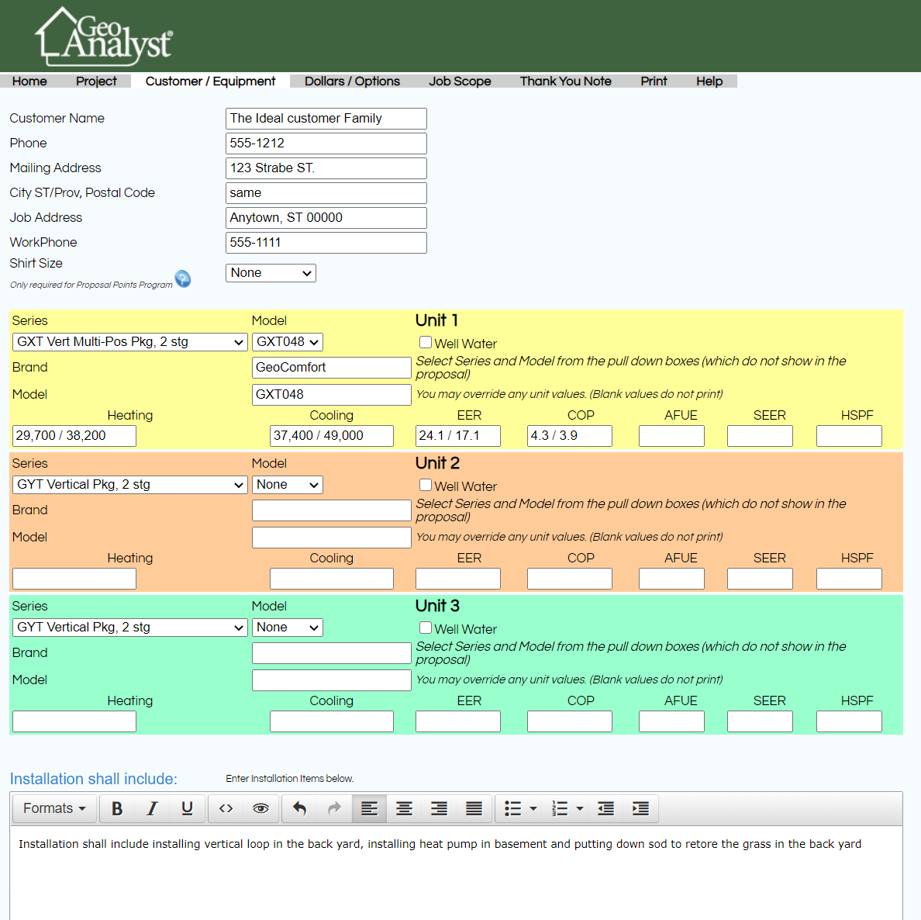Click Unit 2 Heating field
921x920 pixels.
tap(74, 579)
